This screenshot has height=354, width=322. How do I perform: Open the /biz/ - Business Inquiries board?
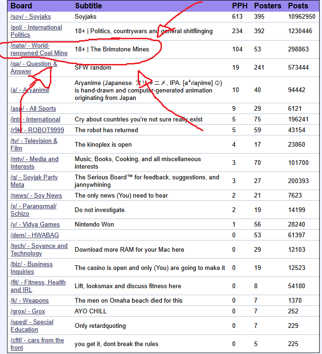click(32, 268)
